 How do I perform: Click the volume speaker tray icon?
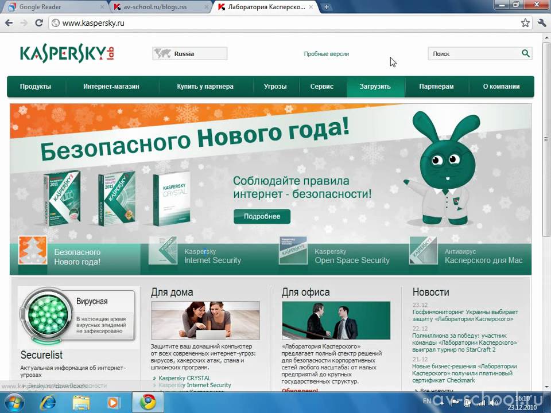pos(494,403)
